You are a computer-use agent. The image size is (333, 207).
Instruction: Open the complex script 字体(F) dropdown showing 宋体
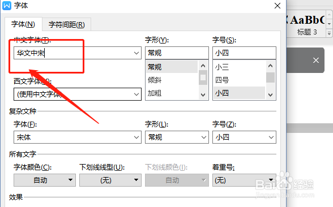coord(78,137)
